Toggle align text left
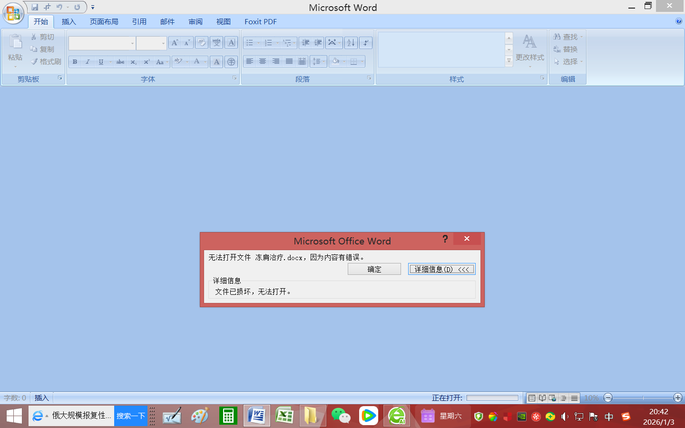 pos(249,61)
